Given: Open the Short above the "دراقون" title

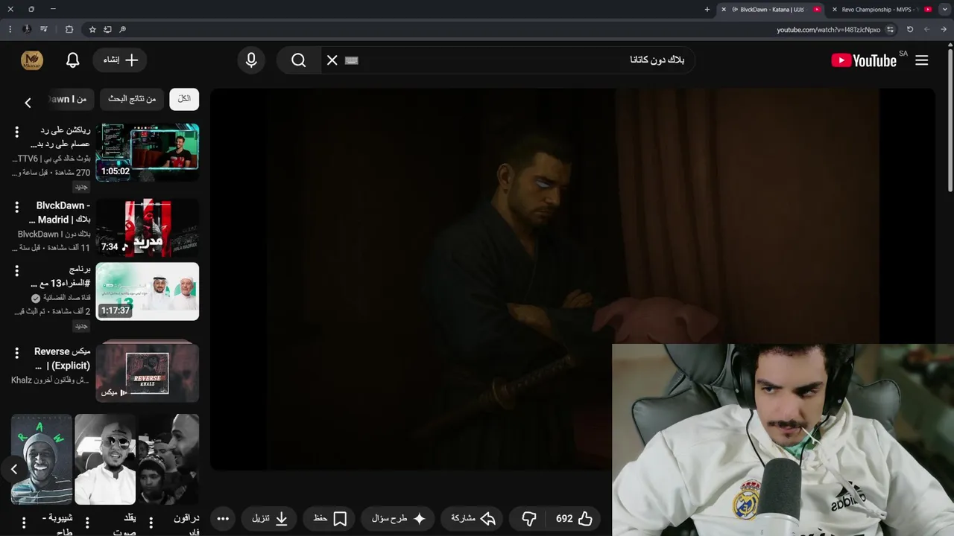Looking at the screenshot, I should (x=168, y=459).
